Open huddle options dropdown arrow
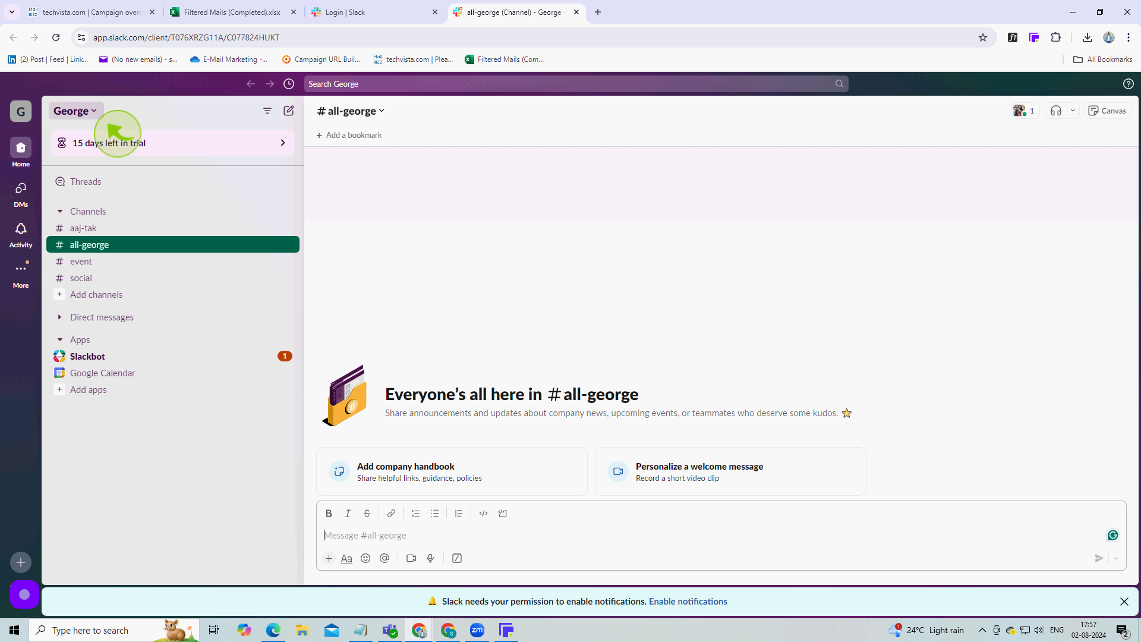The height and width of the screenshot is (642, 1141). [1073, 111]
